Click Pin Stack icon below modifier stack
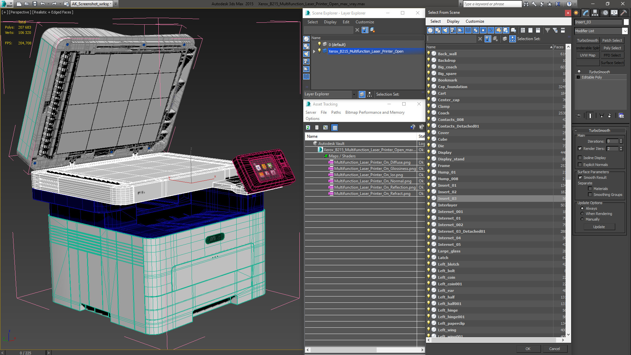 pos(579,115)
